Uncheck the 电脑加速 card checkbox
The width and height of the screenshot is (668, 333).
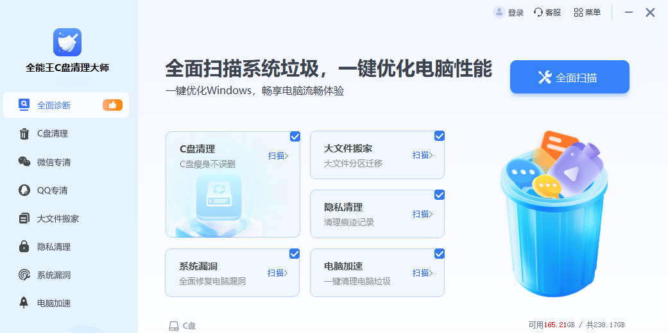pyautogui.click(x=440, y=254)
